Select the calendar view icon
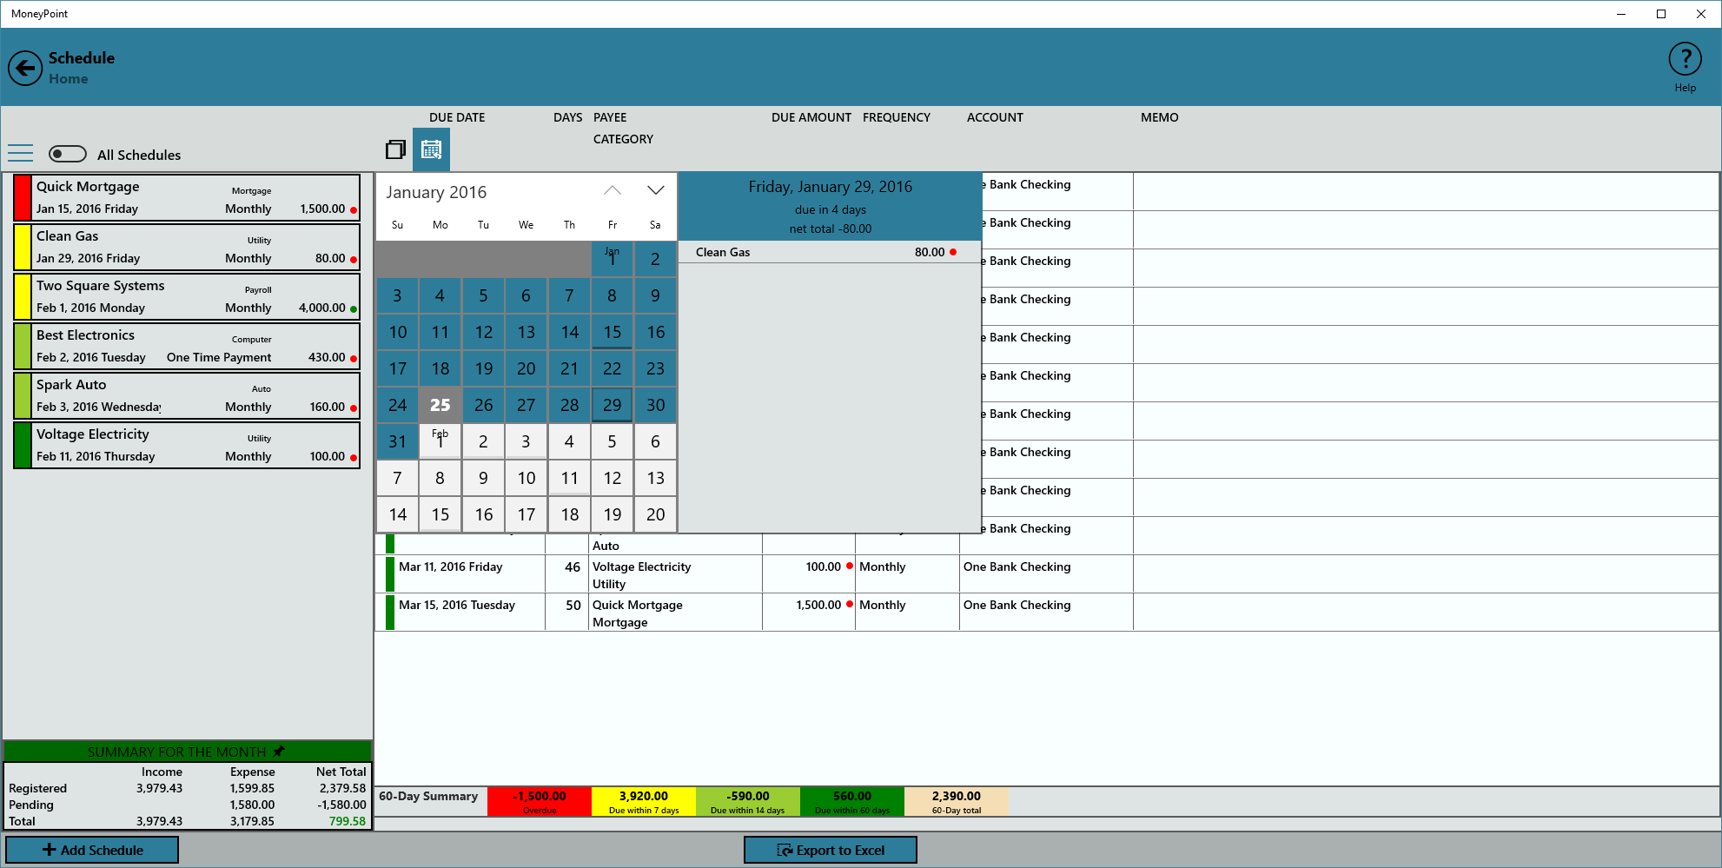The width and height of the screenshot is (1722, 868). click(431, 149)
